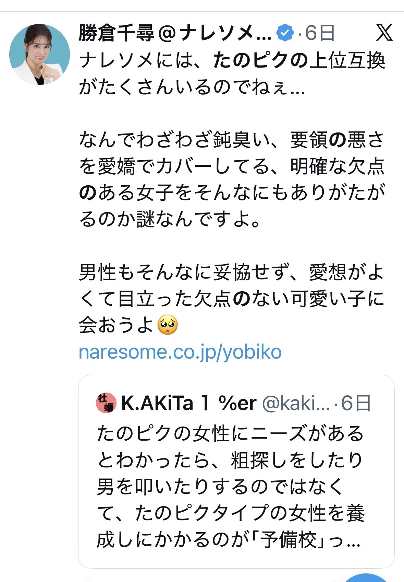This screenshot has height=582, width=404.
Task: Tap the first line ナレソメには text
Action: click(232, 61)
